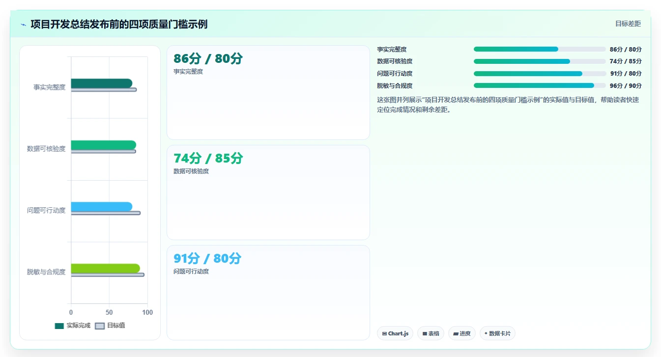
Task: Click the 74分 / 85分 card heading
Action: click(208, 159)
